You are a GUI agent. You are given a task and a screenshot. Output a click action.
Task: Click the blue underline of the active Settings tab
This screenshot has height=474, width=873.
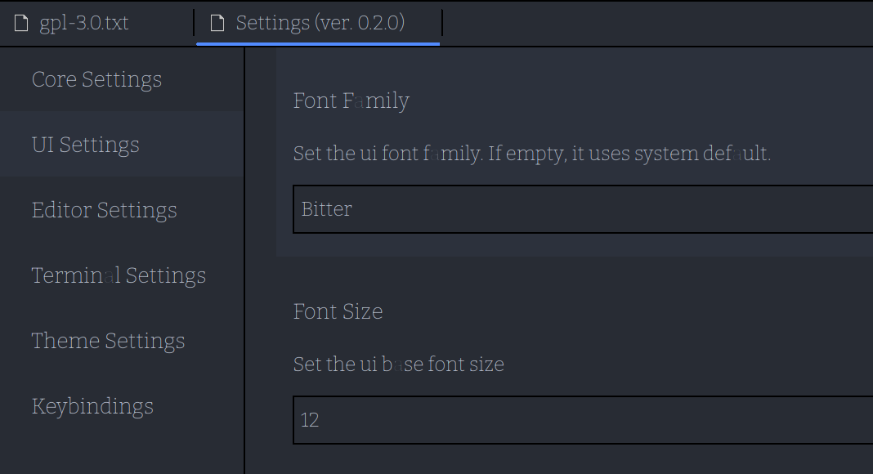coord(319,43)
